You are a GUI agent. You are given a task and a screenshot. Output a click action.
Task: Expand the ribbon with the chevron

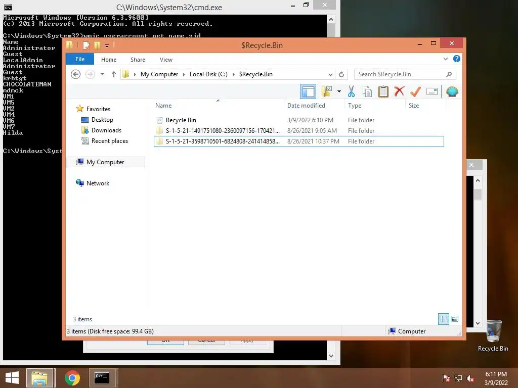pyautogui.click(x=445, y=59)
